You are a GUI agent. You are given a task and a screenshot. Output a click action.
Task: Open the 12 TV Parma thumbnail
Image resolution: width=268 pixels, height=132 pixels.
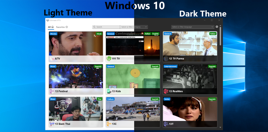coord(190,43)
